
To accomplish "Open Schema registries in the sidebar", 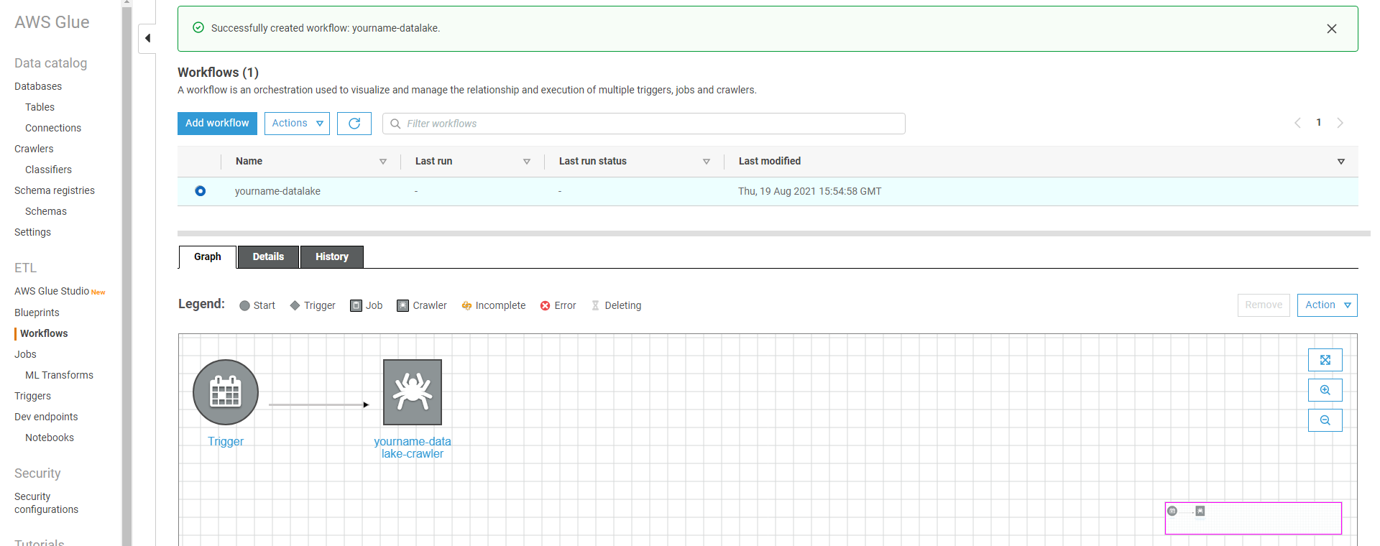I will click(x=55, y=190).
